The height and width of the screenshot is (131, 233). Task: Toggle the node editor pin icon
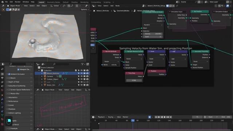click(177, 6)
